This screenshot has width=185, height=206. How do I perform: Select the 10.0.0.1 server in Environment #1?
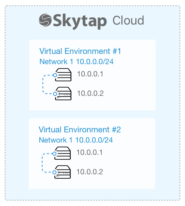coord(64,75)
